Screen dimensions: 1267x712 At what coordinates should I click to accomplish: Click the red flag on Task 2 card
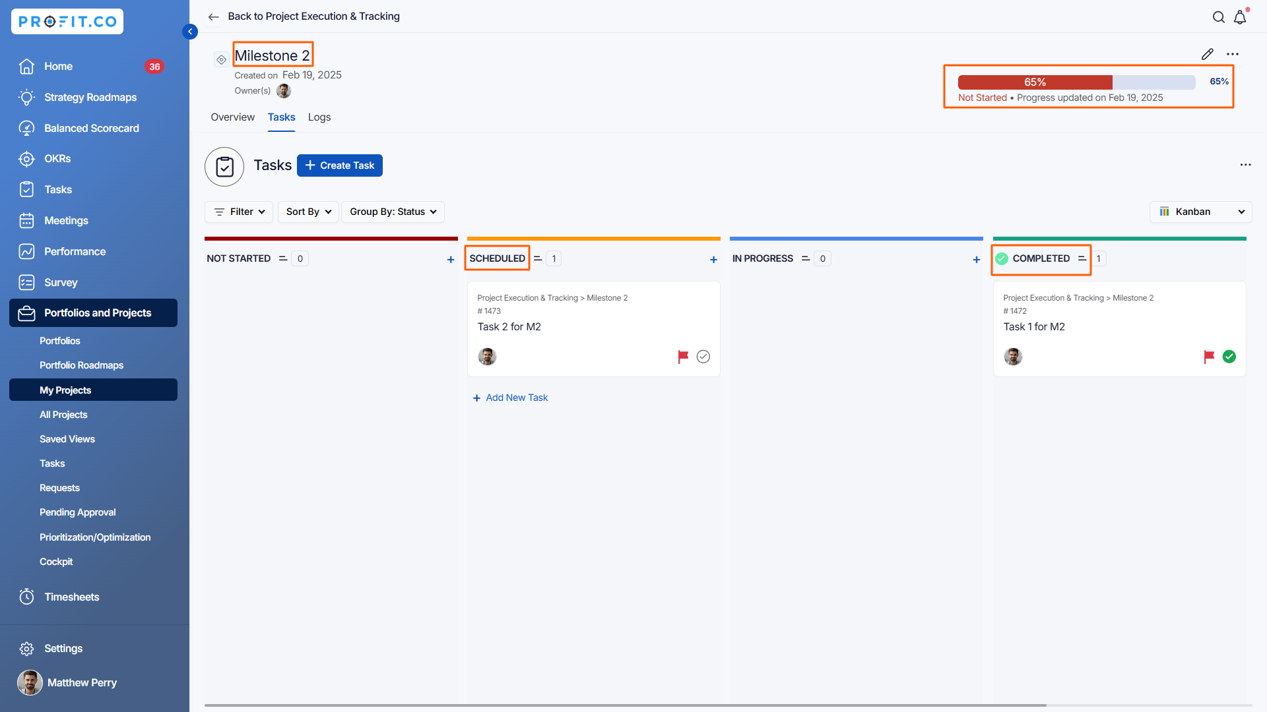point(683,357)
